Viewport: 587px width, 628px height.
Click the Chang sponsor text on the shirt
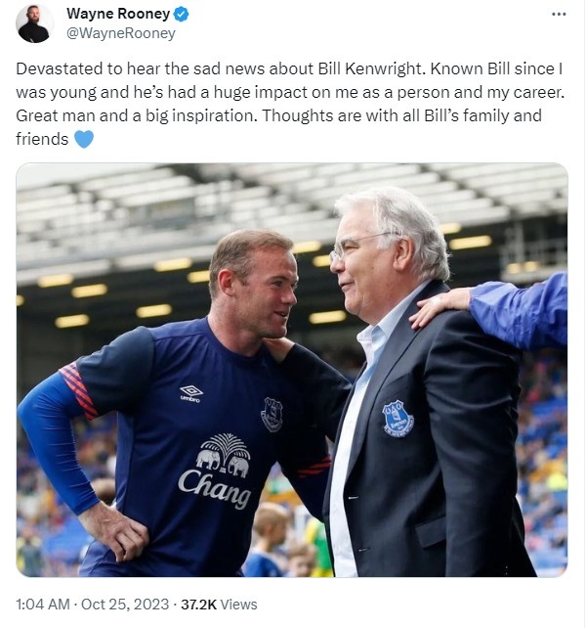pyautogui.click(x=215, y=489)
